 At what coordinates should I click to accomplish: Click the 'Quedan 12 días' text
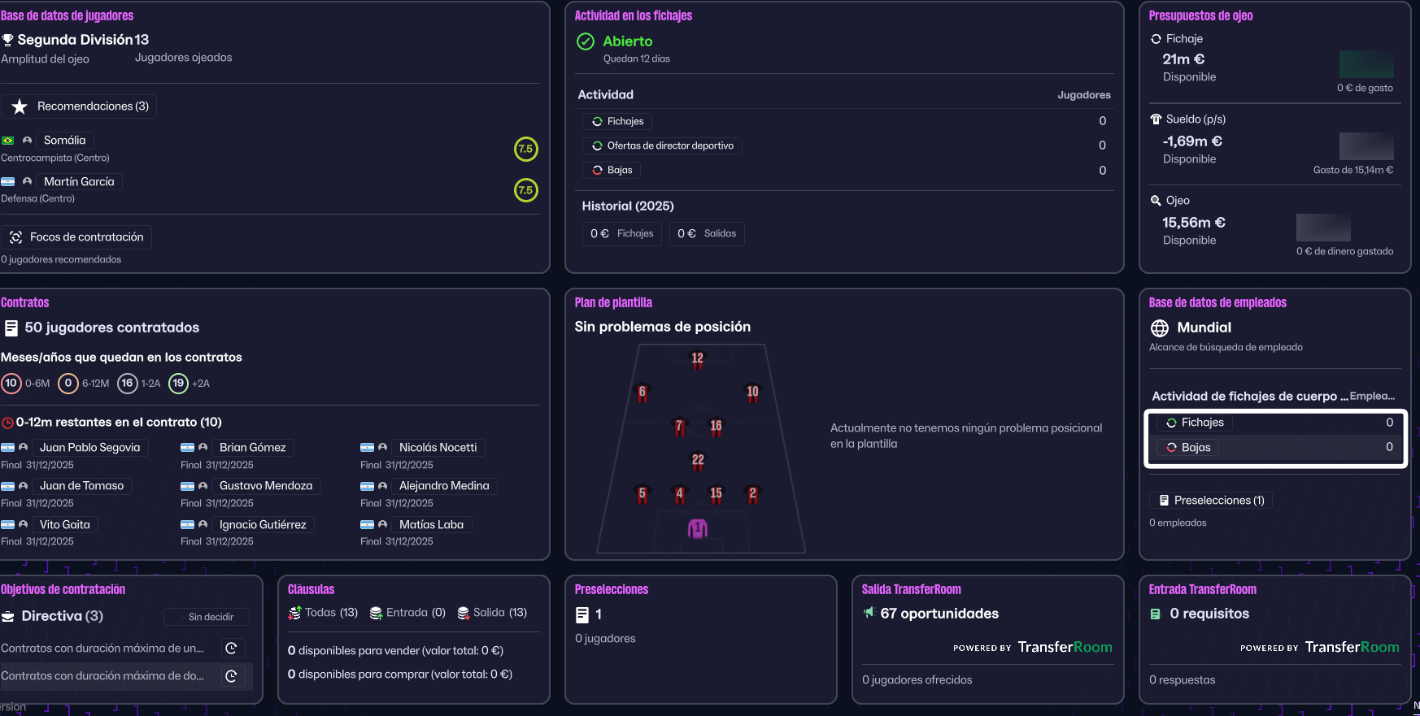coord(637,59)
